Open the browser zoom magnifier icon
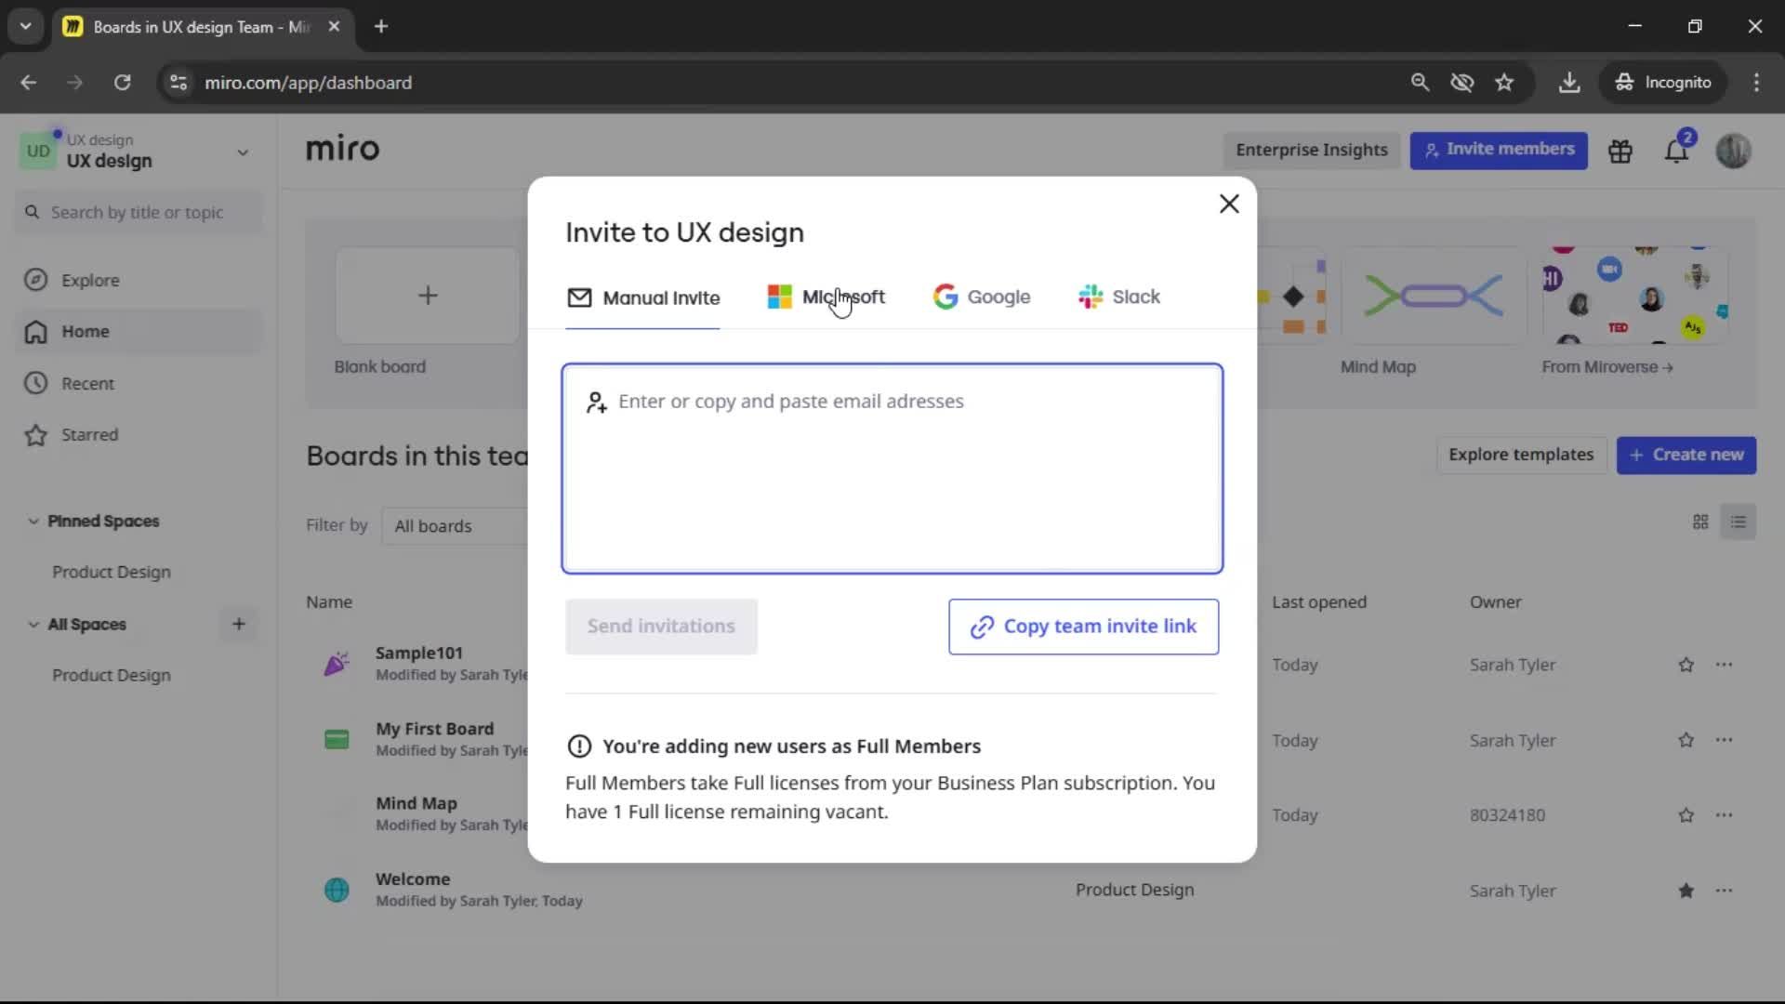1785x1004 pixels. point(1420,83)
